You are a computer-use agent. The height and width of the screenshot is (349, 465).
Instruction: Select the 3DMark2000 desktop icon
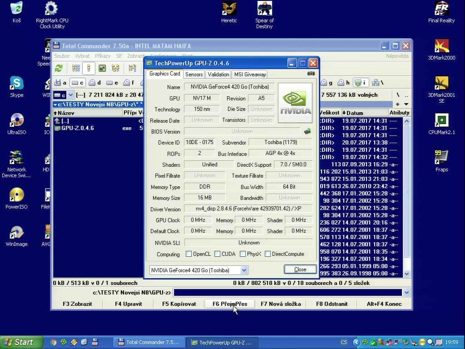click(441, 50)
